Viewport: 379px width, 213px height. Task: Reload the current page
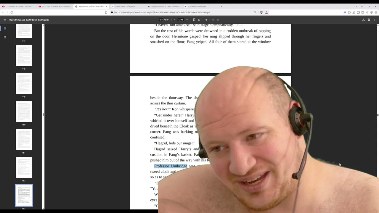[x=12, y=12]
